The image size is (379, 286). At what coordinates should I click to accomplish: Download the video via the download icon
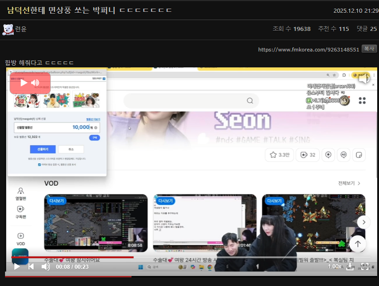(350, 266)
